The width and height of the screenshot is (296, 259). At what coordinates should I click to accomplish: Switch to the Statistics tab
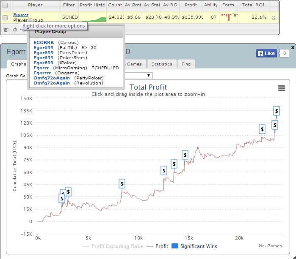pos(162,64)
